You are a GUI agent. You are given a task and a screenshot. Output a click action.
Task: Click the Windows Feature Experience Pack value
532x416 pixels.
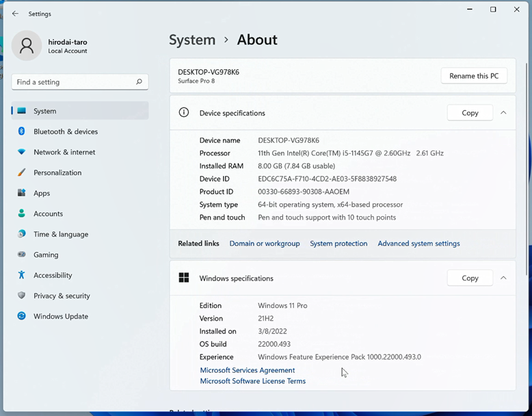click(x=339, y=357)
